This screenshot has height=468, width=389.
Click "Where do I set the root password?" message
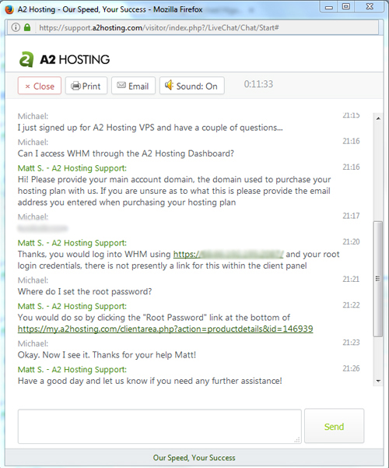(x=85, y=291)
